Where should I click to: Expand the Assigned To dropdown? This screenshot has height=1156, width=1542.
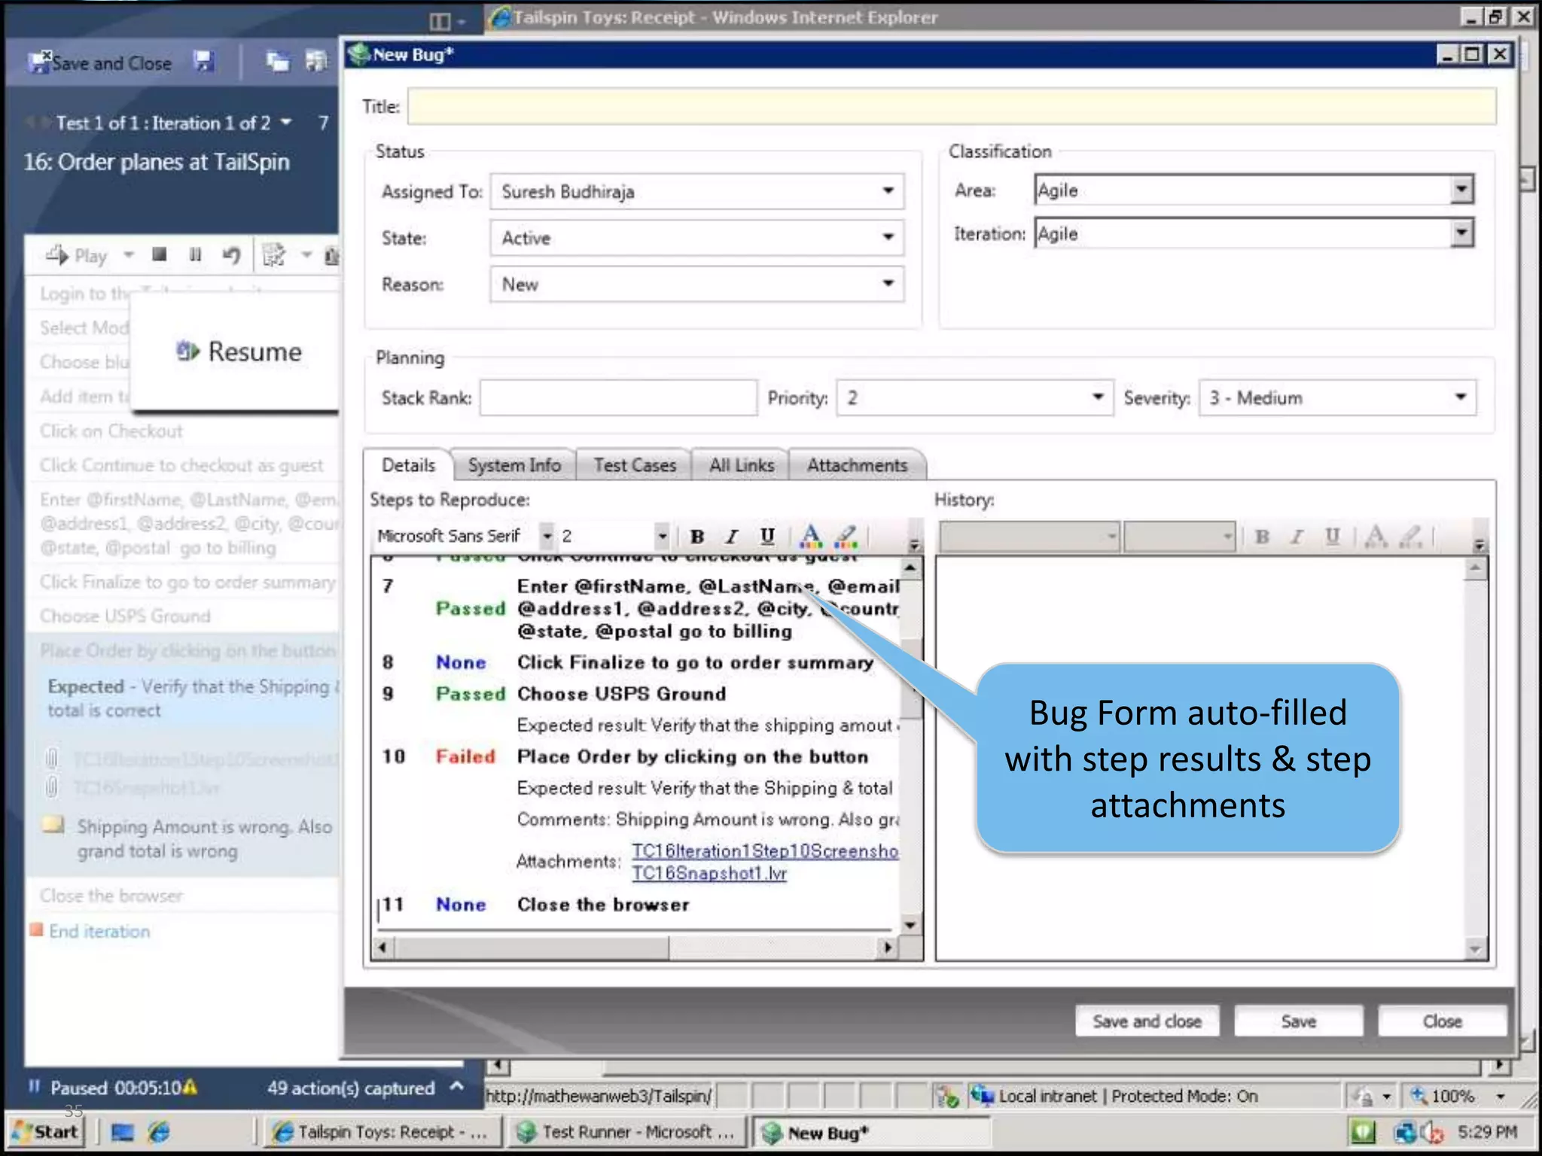(x=888, y=191)
